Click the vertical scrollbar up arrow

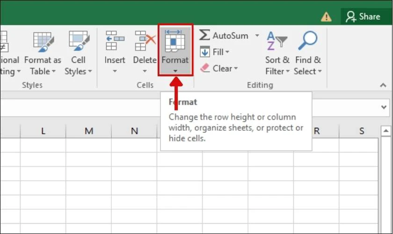[386, 131]
